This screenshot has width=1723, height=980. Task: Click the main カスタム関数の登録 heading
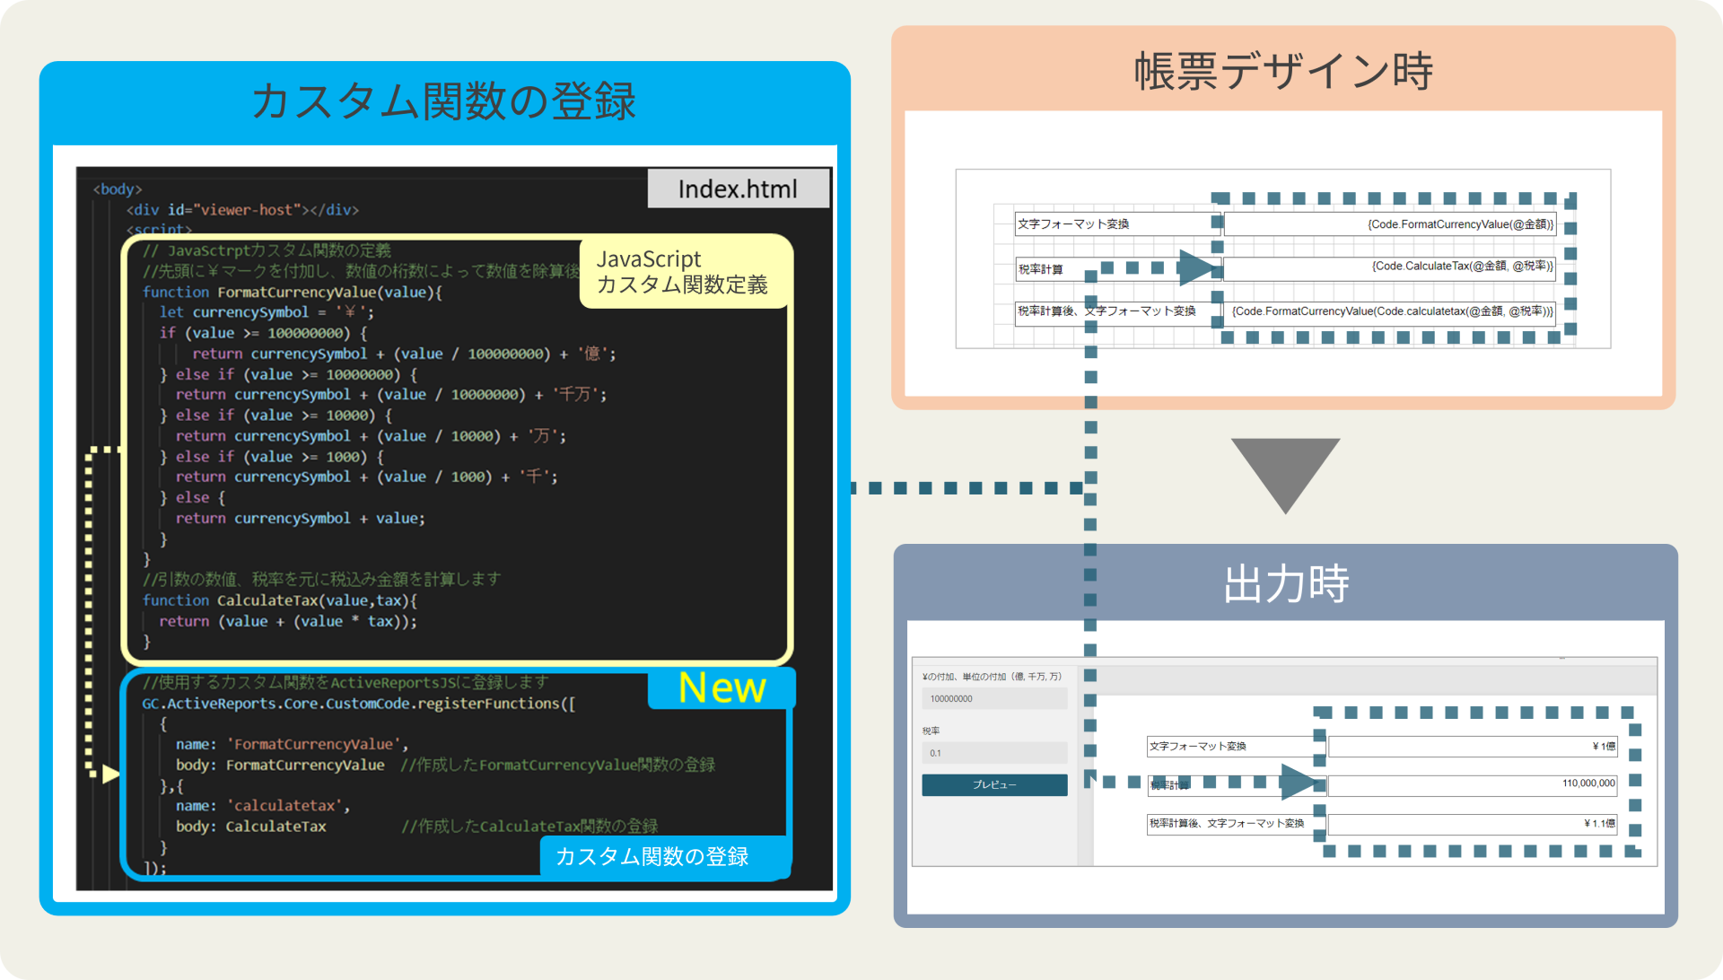pos(444,101)
